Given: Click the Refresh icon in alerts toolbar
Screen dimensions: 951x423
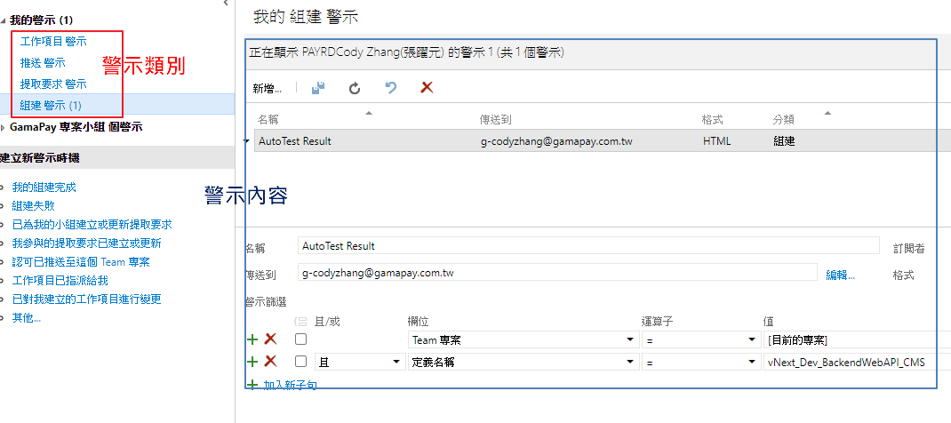Looking at the screenshot, I should pyautogui.click(x=355, y=88).
